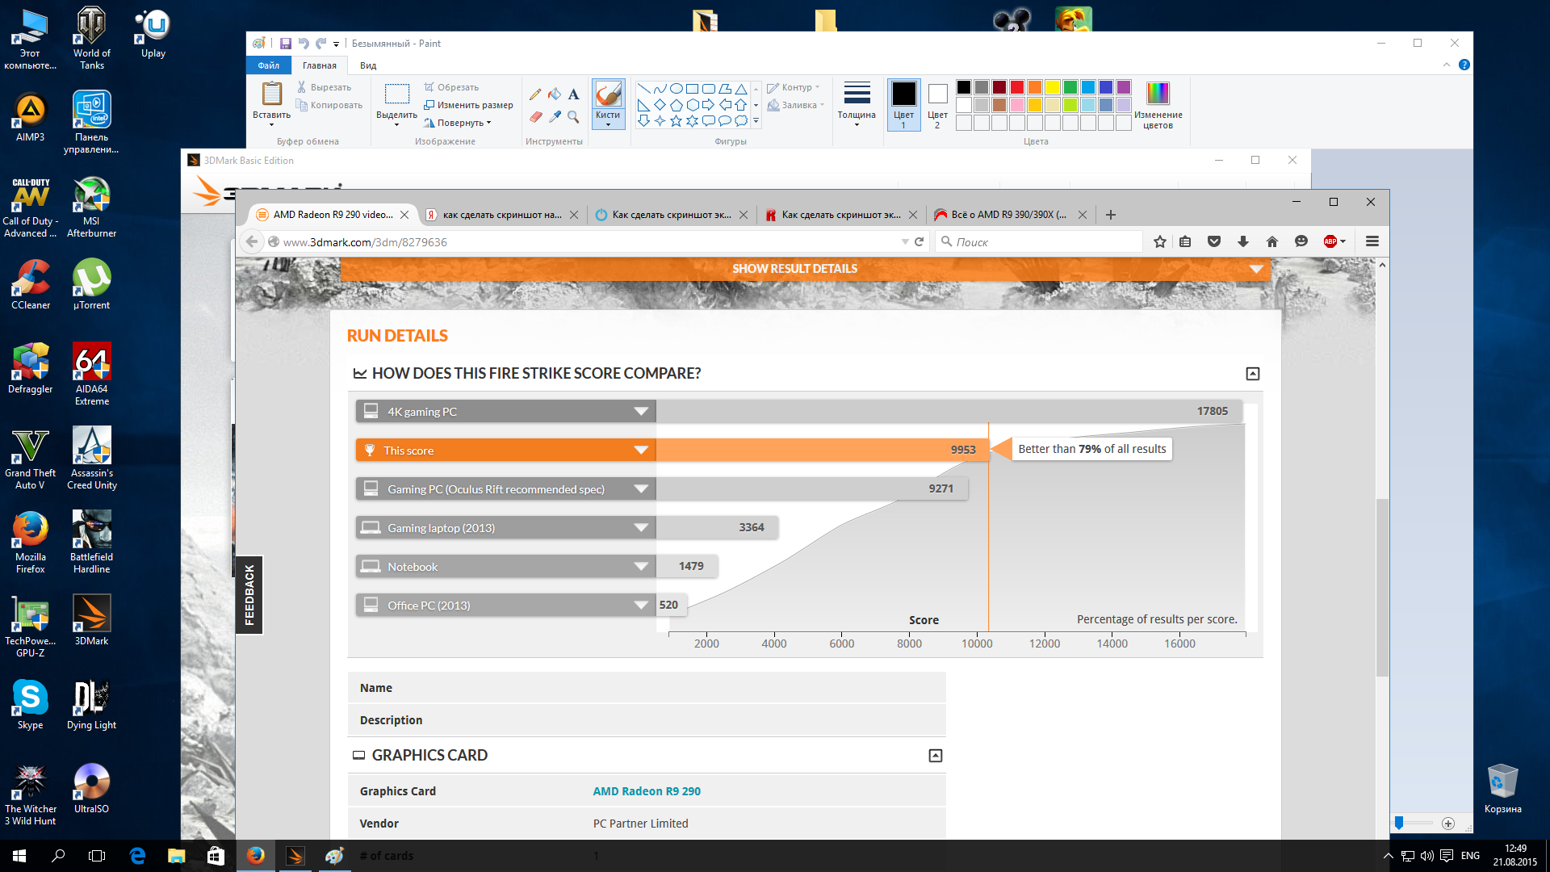Bookmark this page with star icon
This screenshot has width=1550, height=872.
[1160, 241]
